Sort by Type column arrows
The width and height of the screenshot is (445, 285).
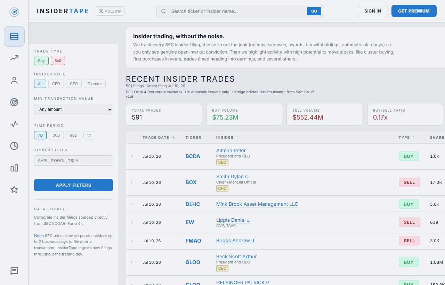pyautogui.click(x=414, y=138)
